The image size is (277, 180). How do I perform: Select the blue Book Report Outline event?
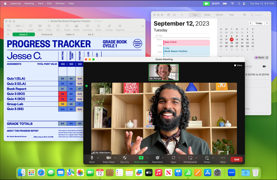click(x=187, y=50)
